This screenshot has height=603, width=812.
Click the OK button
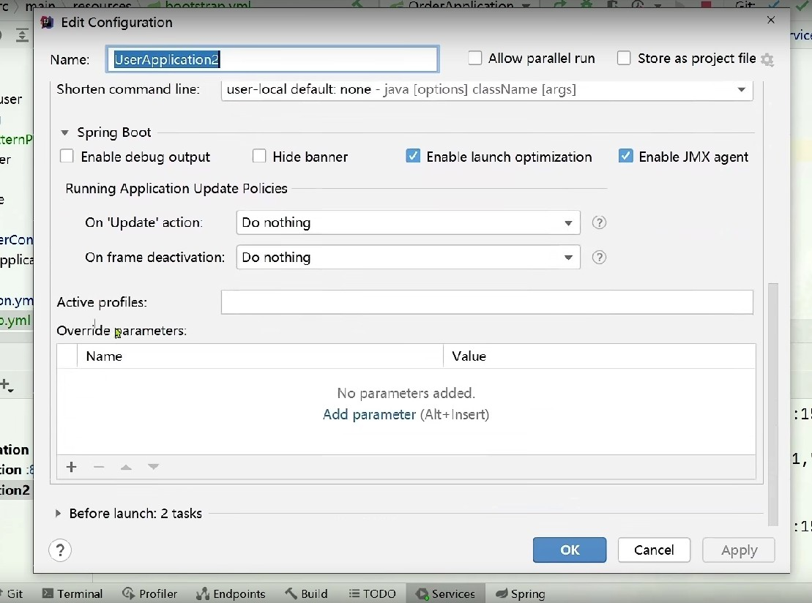[570, 550]
